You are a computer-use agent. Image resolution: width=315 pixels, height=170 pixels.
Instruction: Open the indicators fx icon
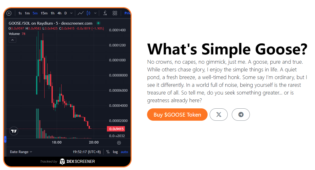pos(105,13)
